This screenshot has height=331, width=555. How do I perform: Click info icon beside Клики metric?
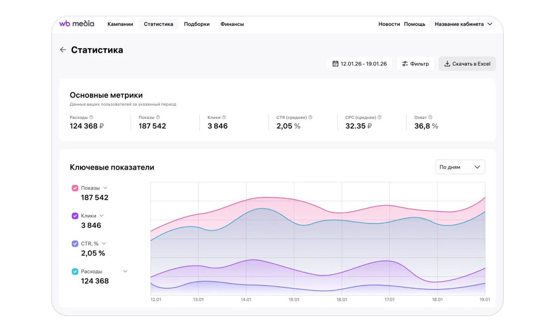(224, 117)
